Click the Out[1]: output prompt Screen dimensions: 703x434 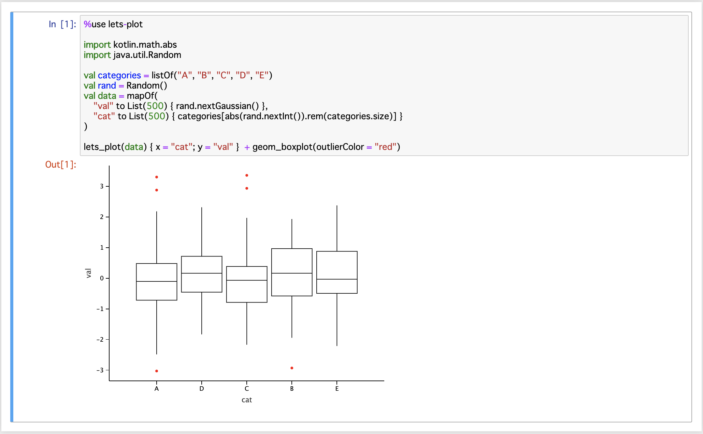60,165
